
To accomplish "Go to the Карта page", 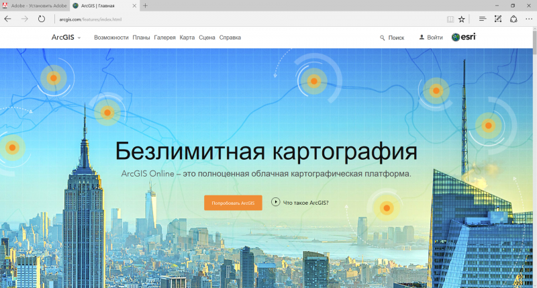I will (187, 38).
